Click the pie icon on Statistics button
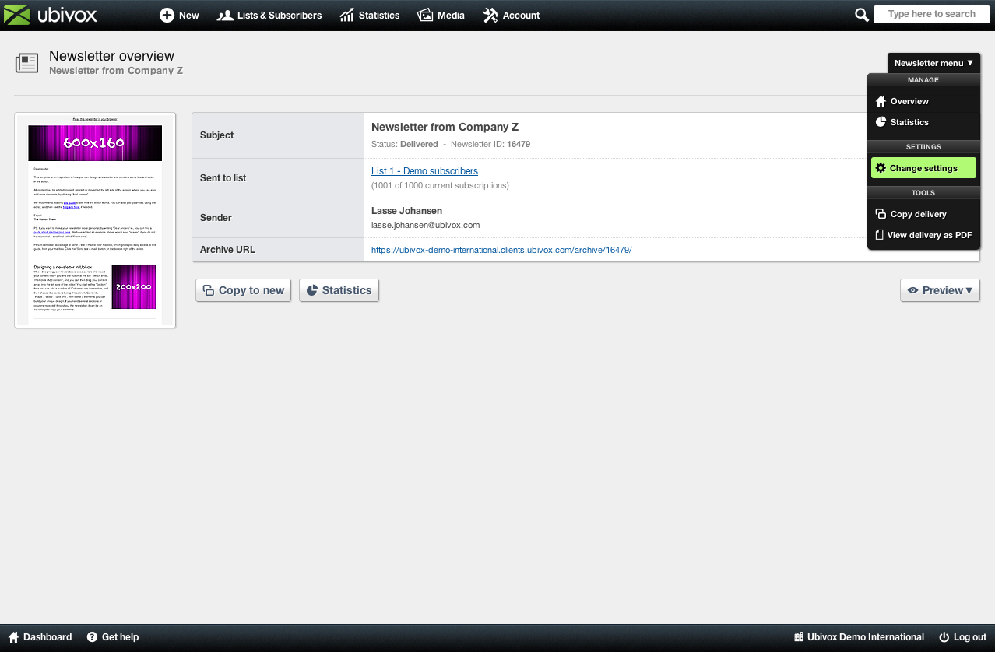Image resolution: width=995 pixels, height=652 pixels. click(312, 290)
